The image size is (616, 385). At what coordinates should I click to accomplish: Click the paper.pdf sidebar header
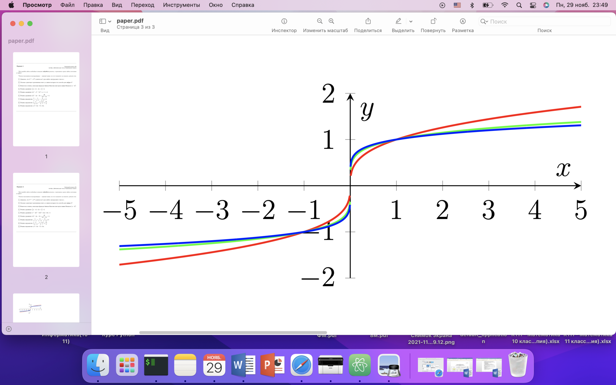pos(21,41)
